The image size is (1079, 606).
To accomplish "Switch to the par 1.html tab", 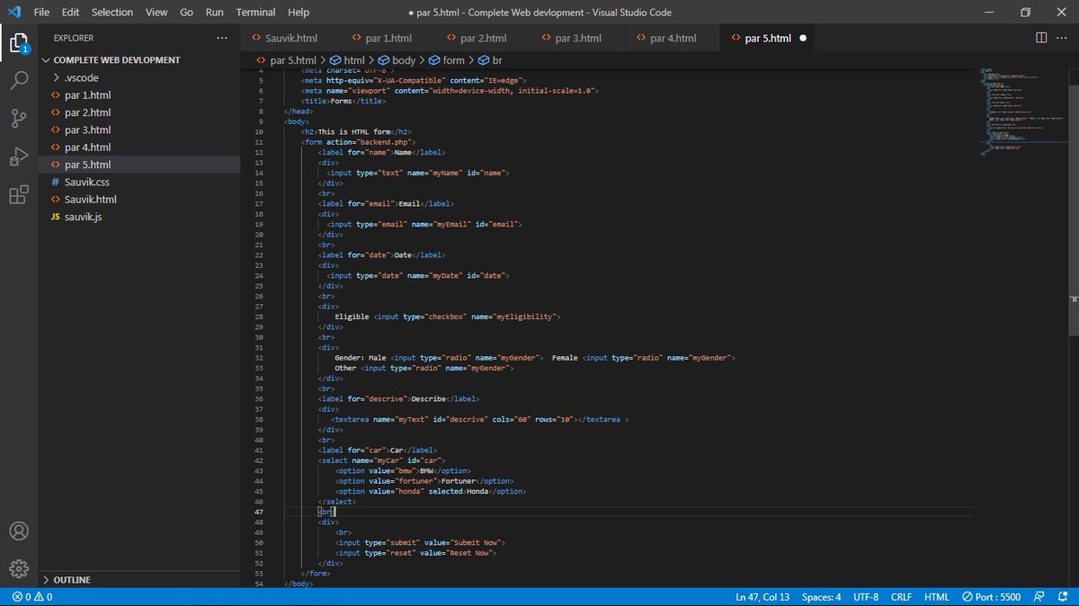I will point(389,39).
